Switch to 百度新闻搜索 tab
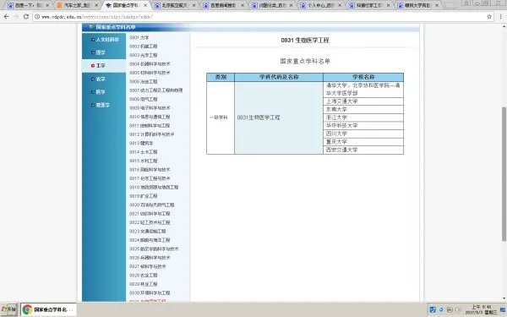 coord(223,5)
